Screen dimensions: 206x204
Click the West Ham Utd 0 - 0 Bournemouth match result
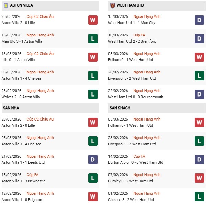(136, 97)
